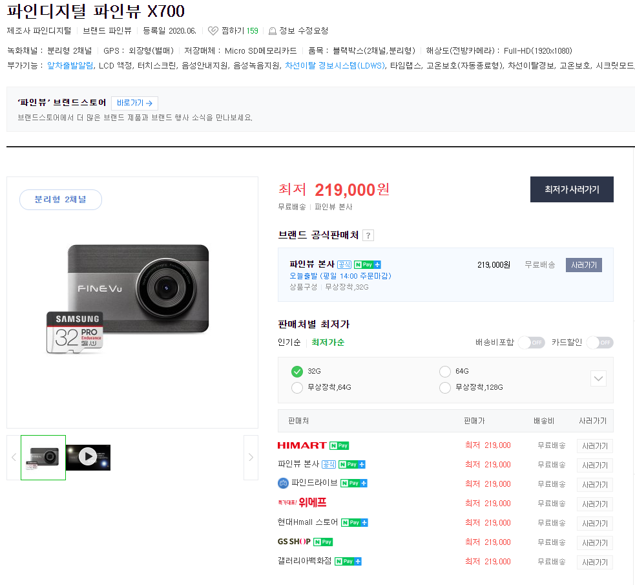This screenshot has width=635, height=585.
Task: Open the brand store 바로가기 link
Action: pyautogui.click(x=134, y=103)
